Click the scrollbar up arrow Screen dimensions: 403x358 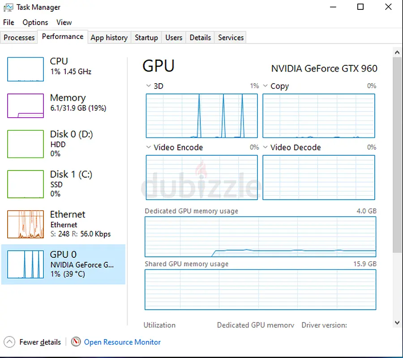[397, 52]
